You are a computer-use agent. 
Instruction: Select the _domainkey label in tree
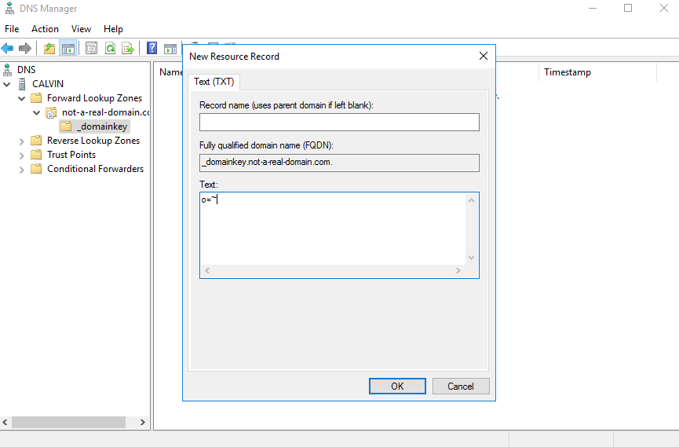coord(102,126)
